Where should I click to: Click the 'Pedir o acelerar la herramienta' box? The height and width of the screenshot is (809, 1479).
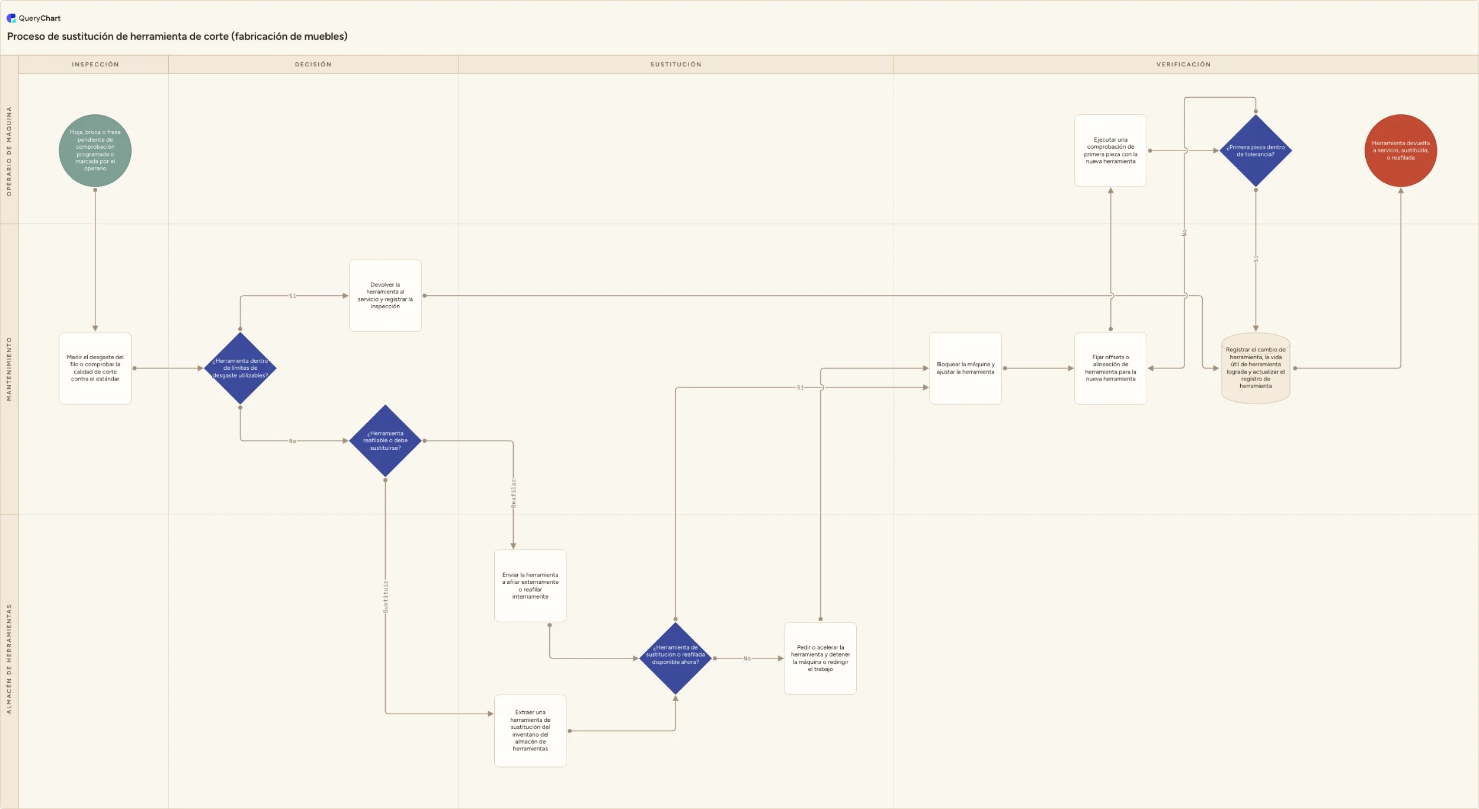(820, 658)
